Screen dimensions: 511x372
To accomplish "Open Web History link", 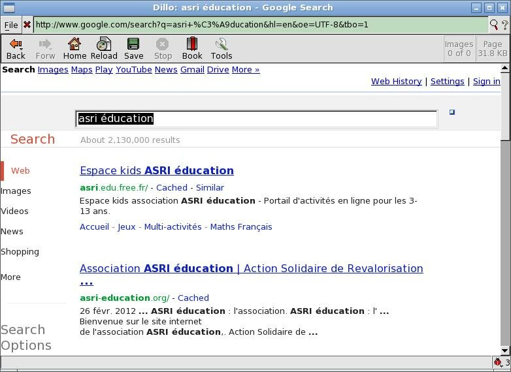I will [x=396, y=82].
